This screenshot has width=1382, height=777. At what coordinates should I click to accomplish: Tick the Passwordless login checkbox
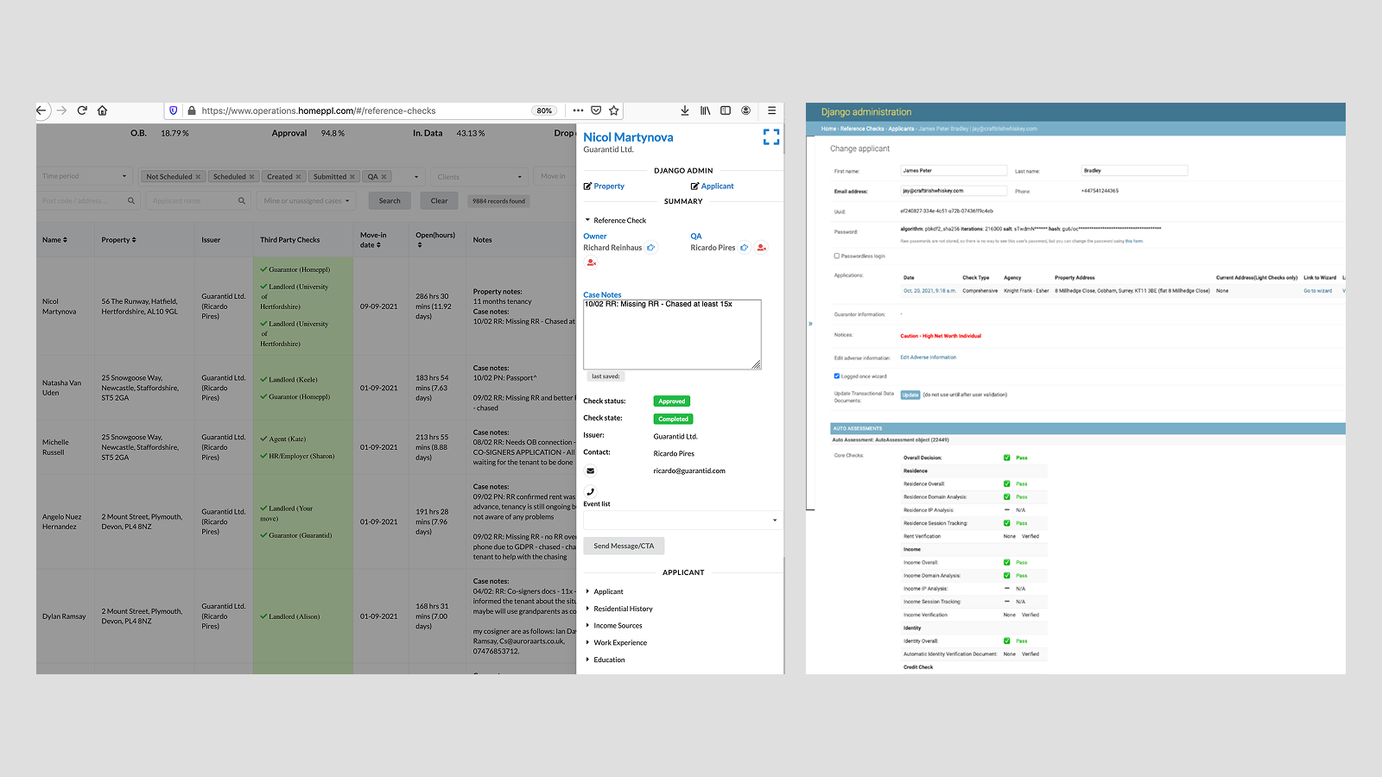click(x=836, y=256)
